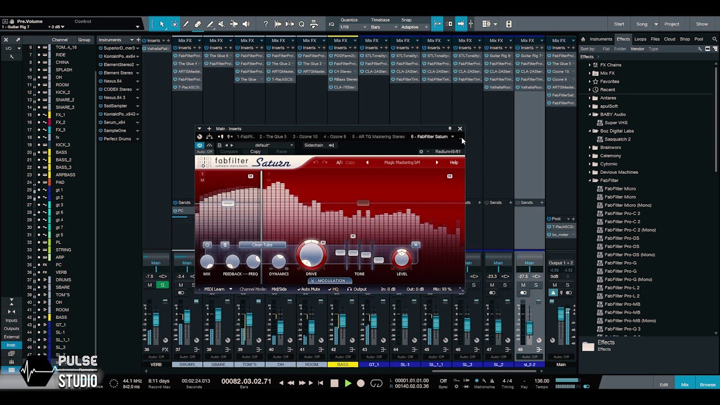Open the Song page button

click(642, 24)
